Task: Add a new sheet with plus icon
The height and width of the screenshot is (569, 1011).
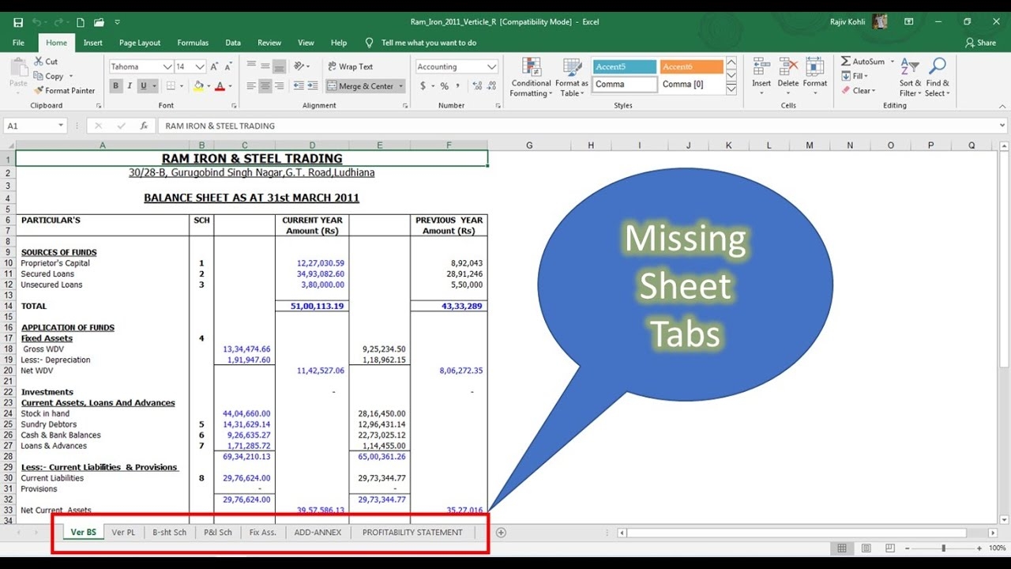Action: tap(501, 533)
